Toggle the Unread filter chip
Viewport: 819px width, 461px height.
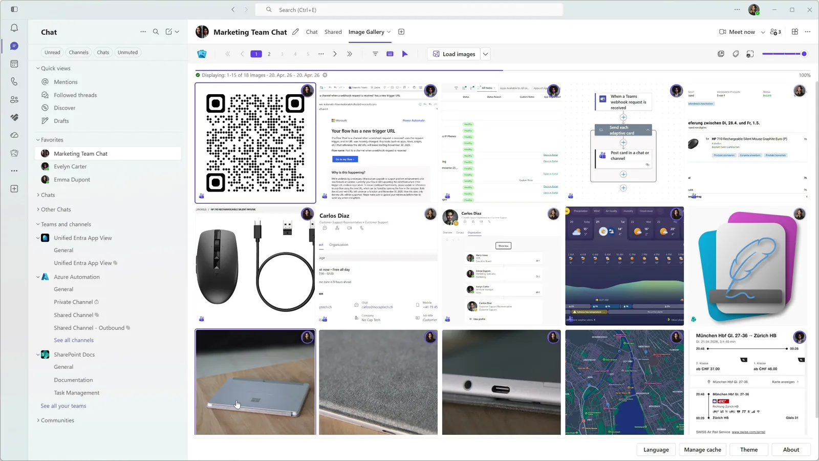(x=52, y=52)
